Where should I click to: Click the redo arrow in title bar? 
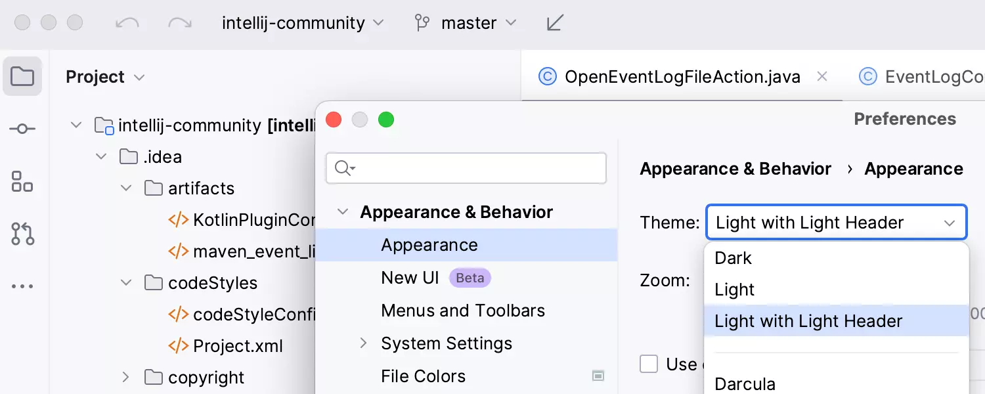[179, 23]
